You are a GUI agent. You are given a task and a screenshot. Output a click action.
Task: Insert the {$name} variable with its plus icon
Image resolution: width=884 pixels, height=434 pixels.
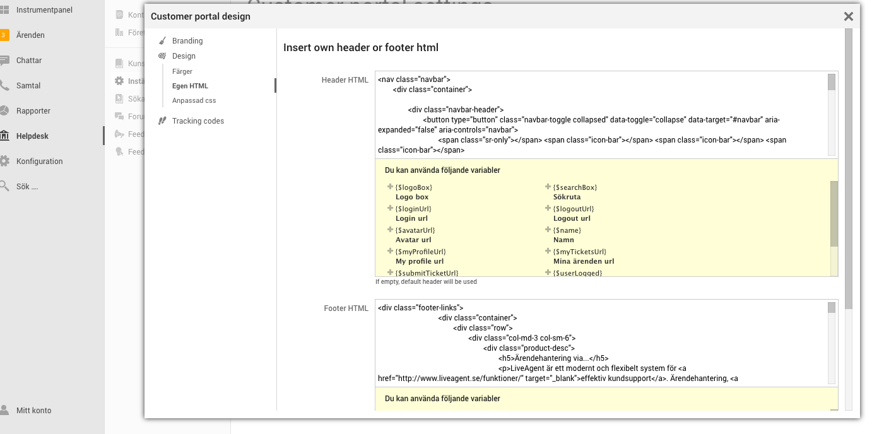548,230
